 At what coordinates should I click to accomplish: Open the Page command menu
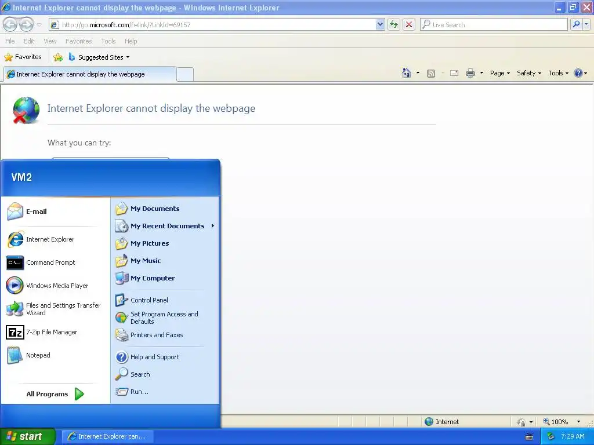coord(499,73)
